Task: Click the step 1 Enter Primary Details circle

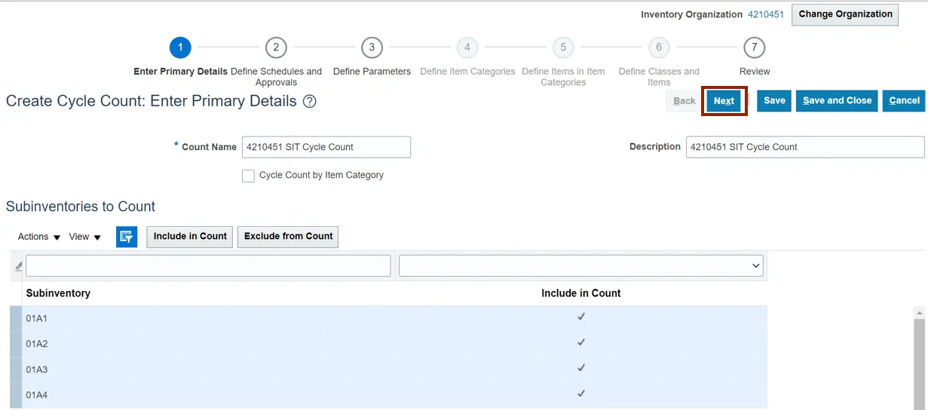Action: pos(180,48)
